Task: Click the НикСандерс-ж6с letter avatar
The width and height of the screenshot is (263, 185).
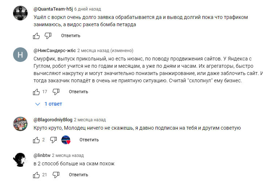Action: tap(20, 55)
